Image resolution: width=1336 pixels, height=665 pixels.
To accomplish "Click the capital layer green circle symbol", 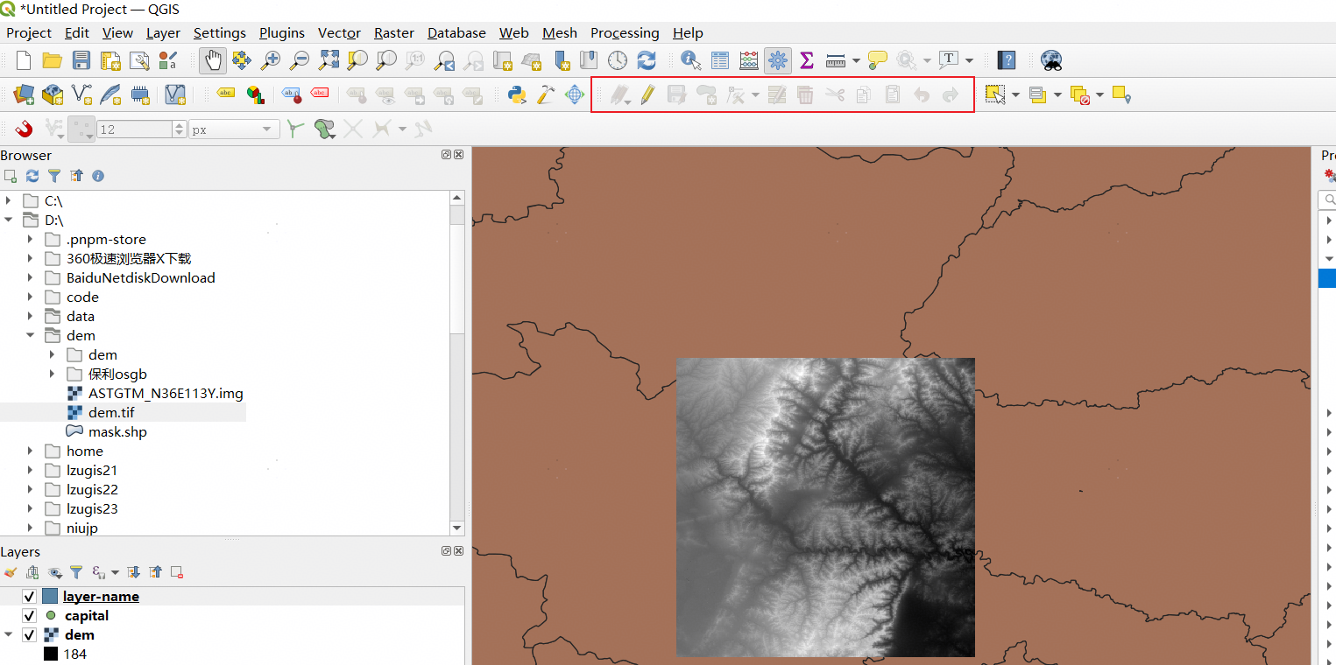I will point(50,616).
